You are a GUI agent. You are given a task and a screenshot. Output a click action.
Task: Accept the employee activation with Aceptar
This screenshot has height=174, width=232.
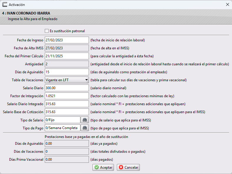[x=103, y=167]
